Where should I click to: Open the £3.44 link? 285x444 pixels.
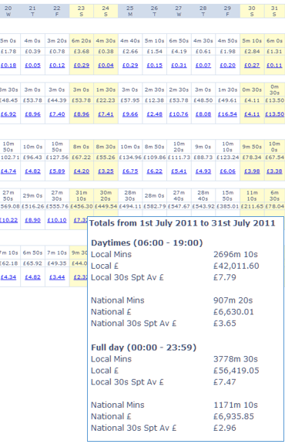[57, 277]
